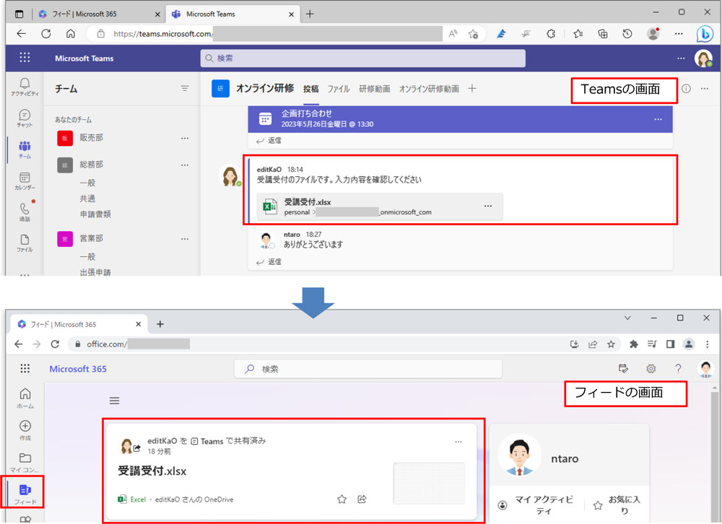Add a new tab with plus icon
722x524 pixels.
(472, 88)
